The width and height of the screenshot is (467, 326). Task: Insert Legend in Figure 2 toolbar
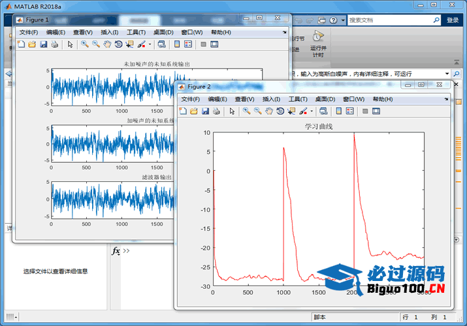tap(350, 111)
